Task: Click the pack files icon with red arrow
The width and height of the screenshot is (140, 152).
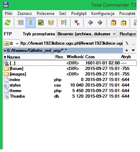Action: (x=113, y=23)
